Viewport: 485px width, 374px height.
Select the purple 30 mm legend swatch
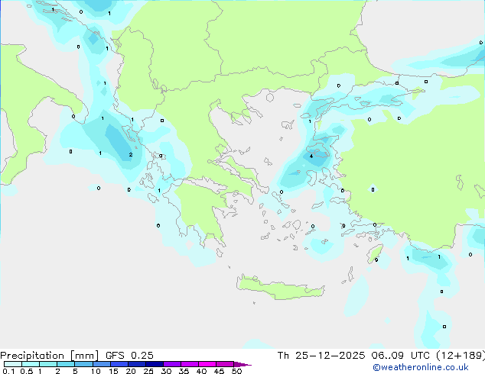[x=172, y=364]
